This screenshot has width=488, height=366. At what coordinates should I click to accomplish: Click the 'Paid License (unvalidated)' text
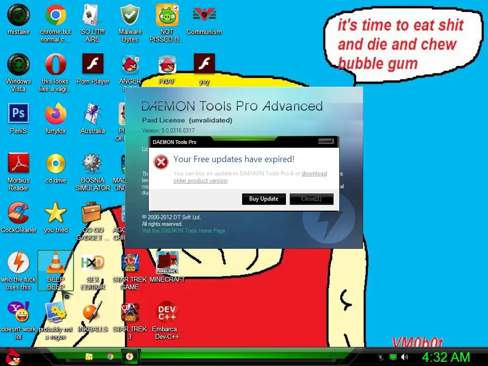point(187,120)
